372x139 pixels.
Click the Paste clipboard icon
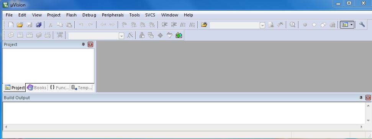pyautogui.click(x=69, y=25)
